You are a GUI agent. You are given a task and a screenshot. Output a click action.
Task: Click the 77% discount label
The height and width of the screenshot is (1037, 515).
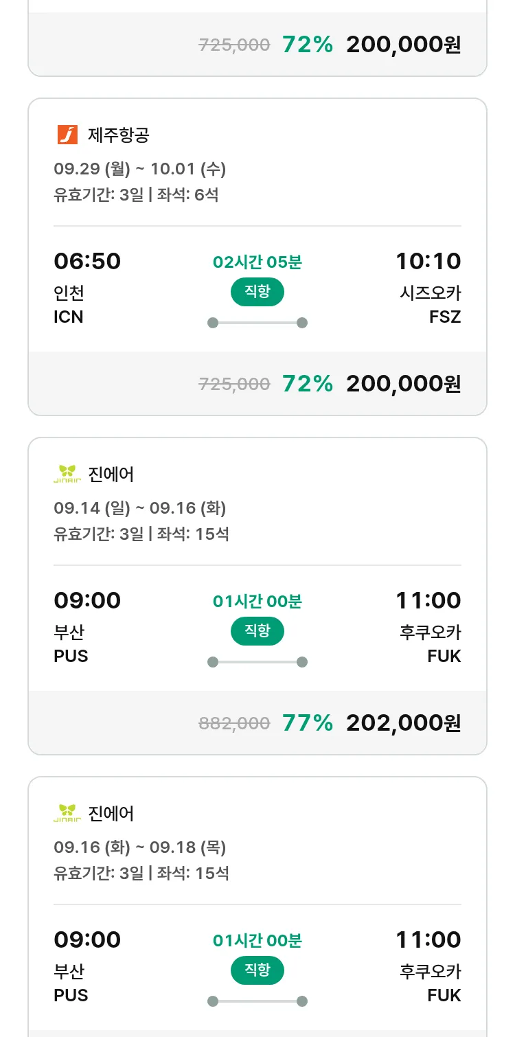307,722
